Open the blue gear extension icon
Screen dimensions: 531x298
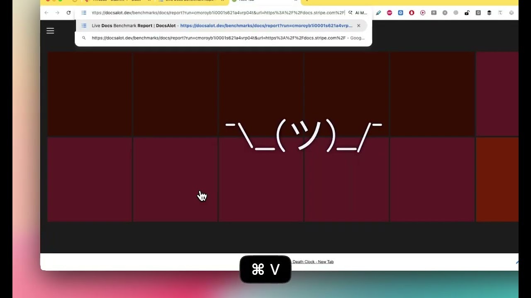(401, 13)
